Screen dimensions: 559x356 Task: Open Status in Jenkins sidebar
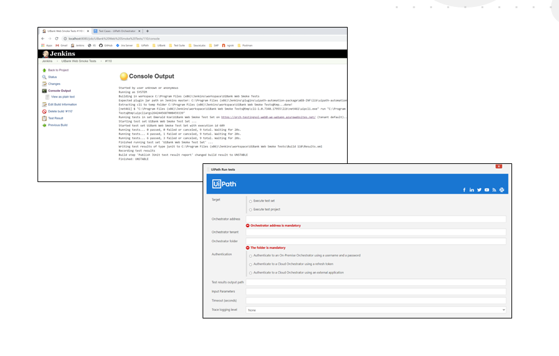[x=53, y=77]
